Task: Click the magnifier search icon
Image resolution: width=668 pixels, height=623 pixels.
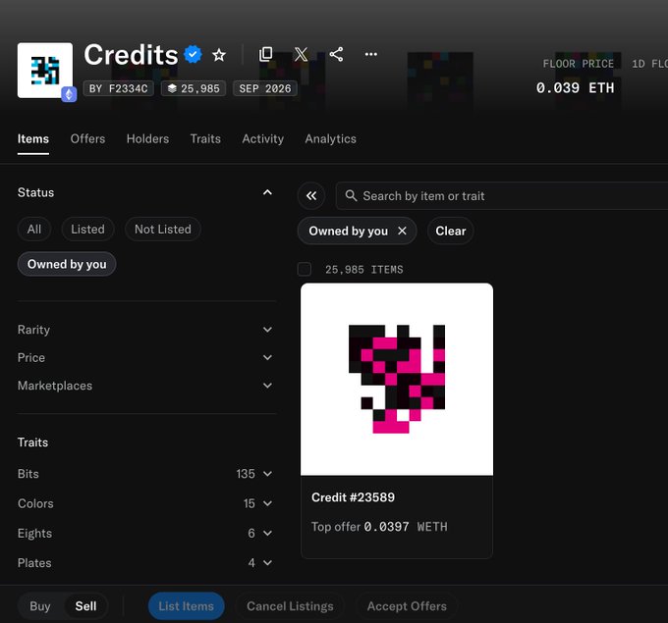Action: 351,196
